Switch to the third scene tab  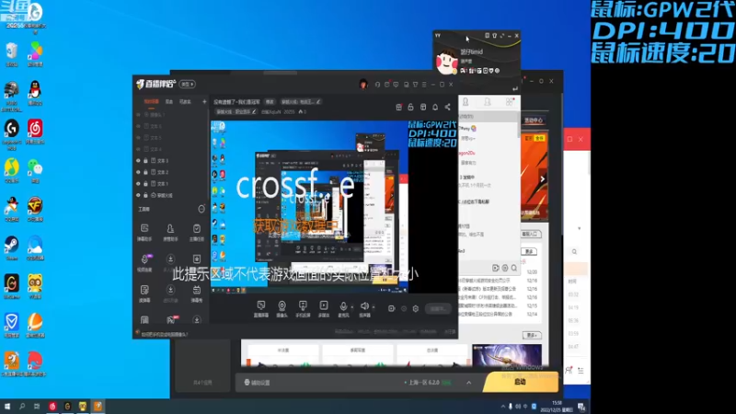[x=185, y=101]
